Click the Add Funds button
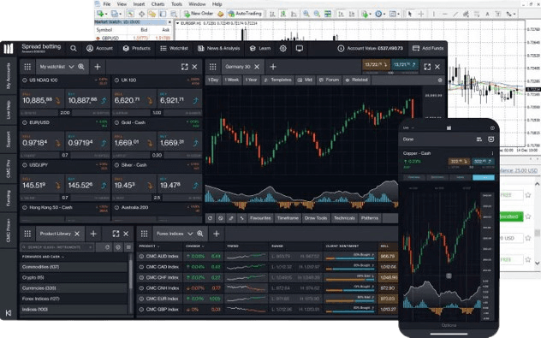The image size is (541, 338). [428, 49]
